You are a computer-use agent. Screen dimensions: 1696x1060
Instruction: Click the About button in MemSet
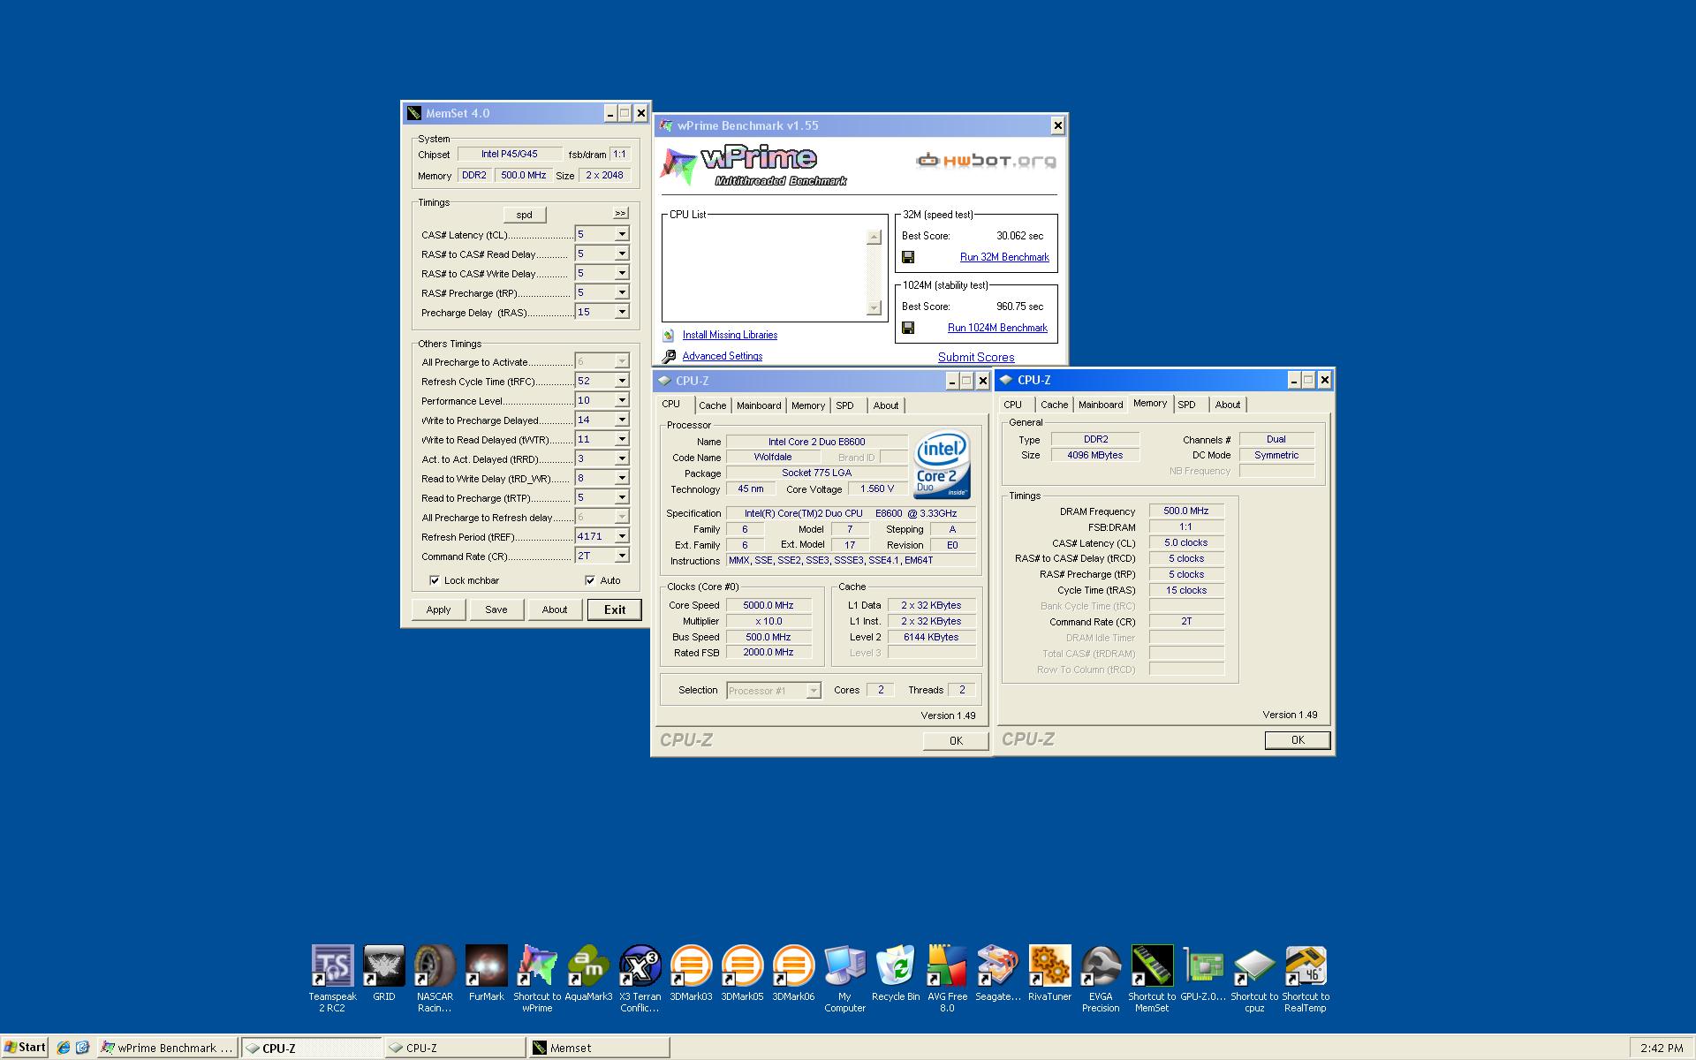click(x=555, y=609)
